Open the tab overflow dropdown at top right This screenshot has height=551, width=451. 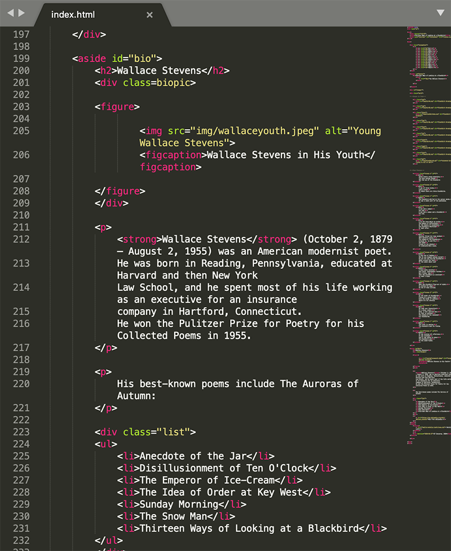coord(440,12)
